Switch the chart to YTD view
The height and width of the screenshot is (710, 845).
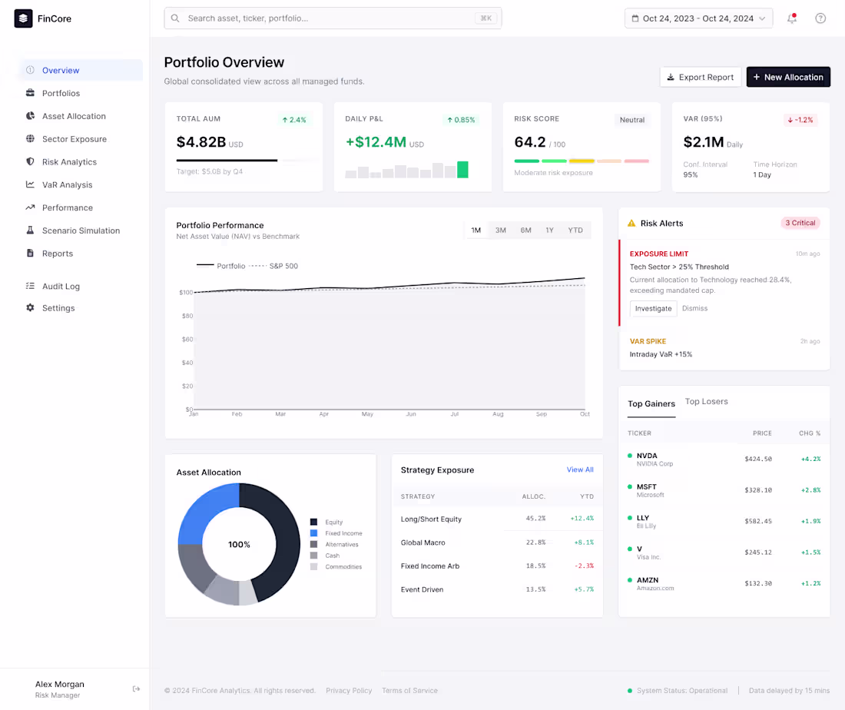[575, 229]
